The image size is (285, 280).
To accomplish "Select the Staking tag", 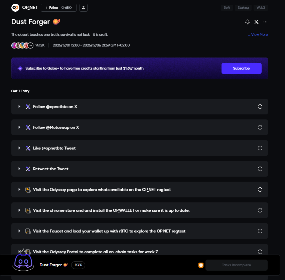I will [x=243, y=8].
